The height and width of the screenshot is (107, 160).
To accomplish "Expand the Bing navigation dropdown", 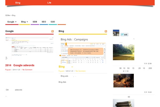I will [x=25, y=22].
